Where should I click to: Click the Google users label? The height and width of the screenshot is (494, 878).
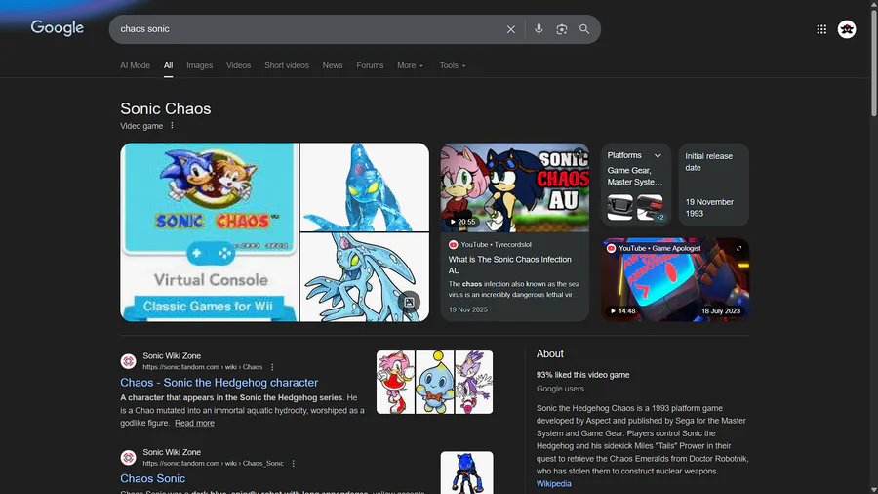[560, 389]
